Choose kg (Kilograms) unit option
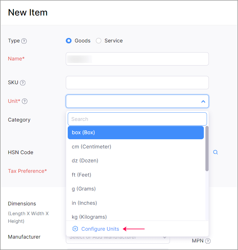Image resolution: width=238 pixels, height=250 pixels. click(136, 217)
